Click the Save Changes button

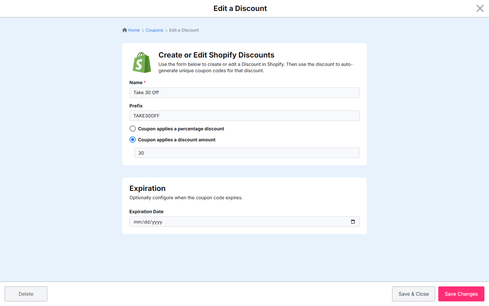pos(461,294)
